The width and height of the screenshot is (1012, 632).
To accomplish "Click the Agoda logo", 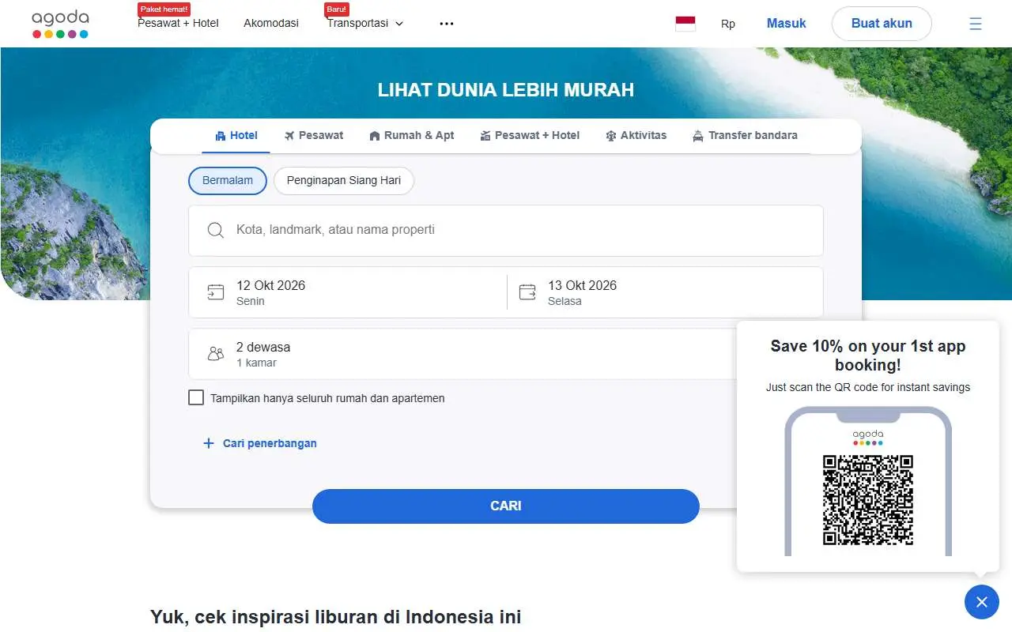I will [60, 24].
